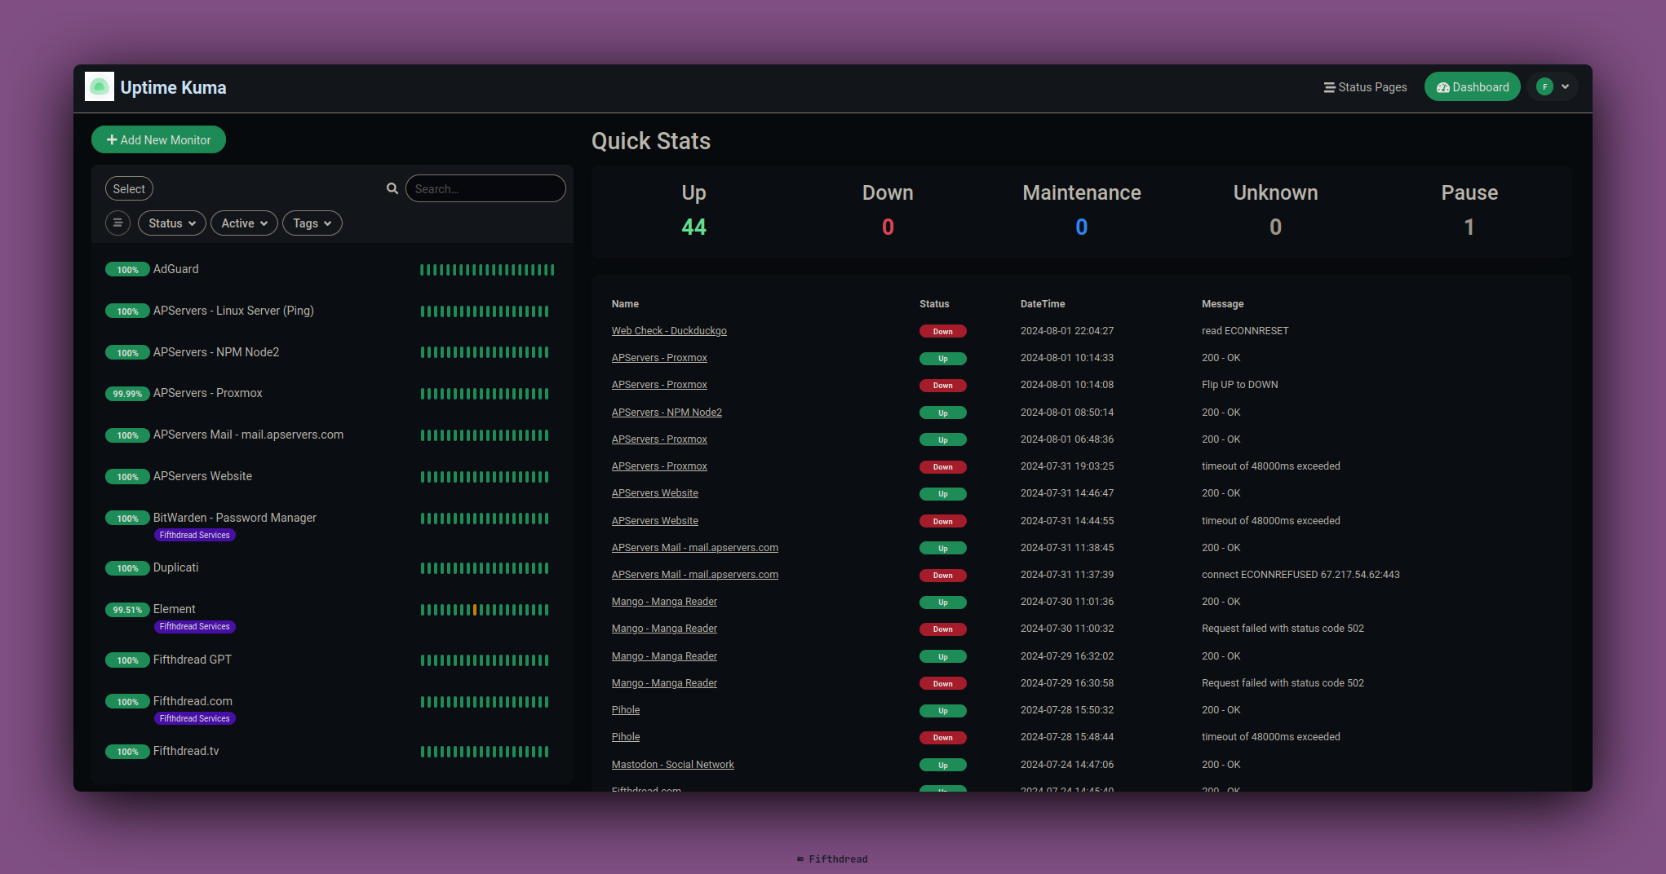This screenshot has width=1666, height=874.
Task: Open the Mango - Manga Reader event link
Action: coord(663,601)
